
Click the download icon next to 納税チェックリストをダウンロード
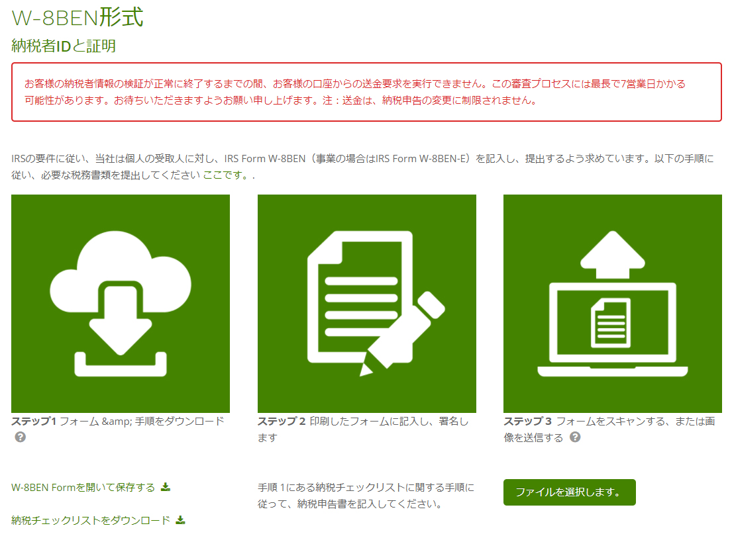tap(181, 520)
